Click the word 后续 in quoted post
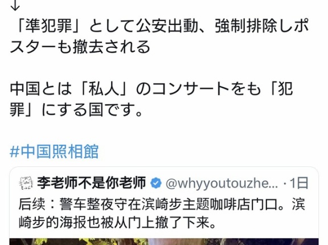This screenshot has height=245, width=328. (32, 204)
